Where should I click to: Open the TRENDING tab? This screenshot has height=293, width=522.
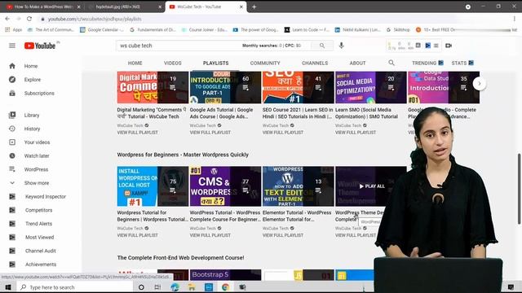[427, 63]
